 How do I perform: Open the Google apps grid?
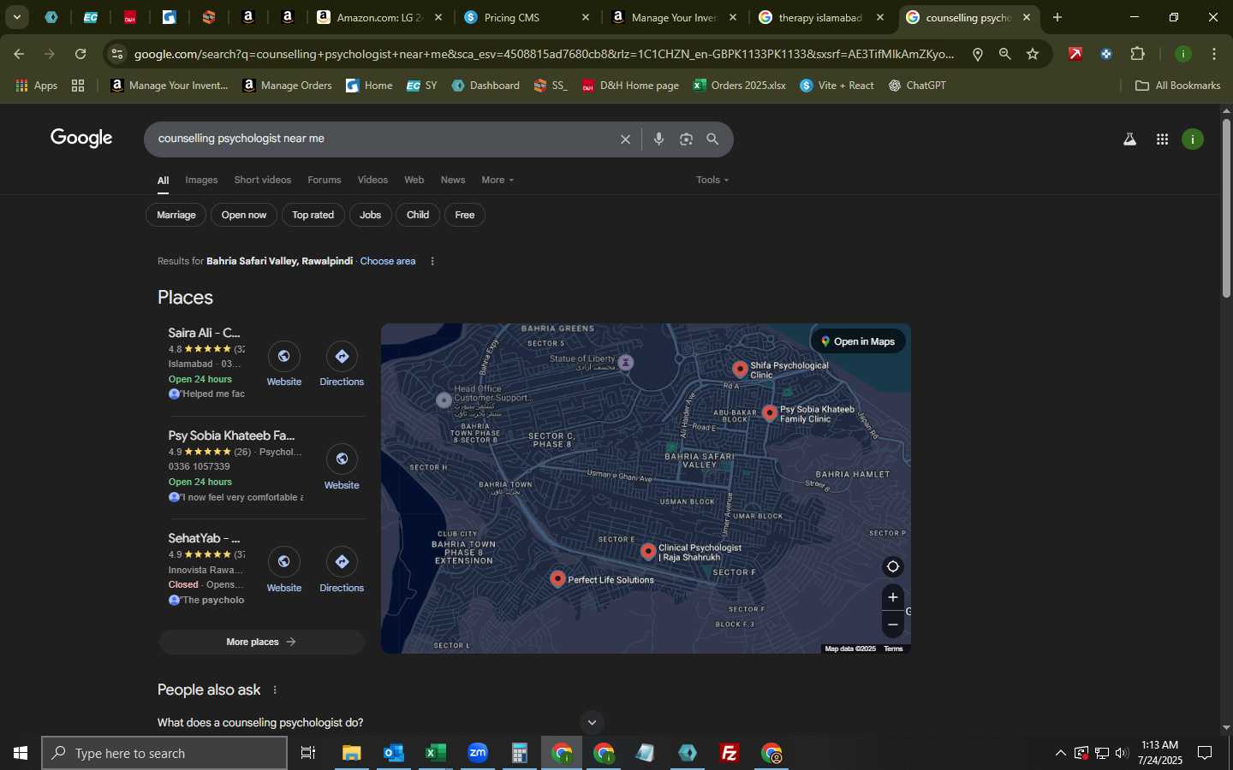(1162, 139)
